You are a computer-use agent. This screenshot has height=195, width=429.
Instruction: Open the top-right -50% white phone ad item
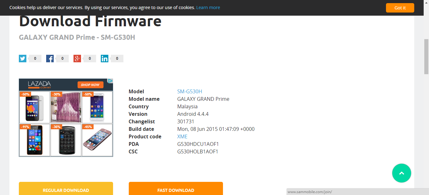click(97, 107)
